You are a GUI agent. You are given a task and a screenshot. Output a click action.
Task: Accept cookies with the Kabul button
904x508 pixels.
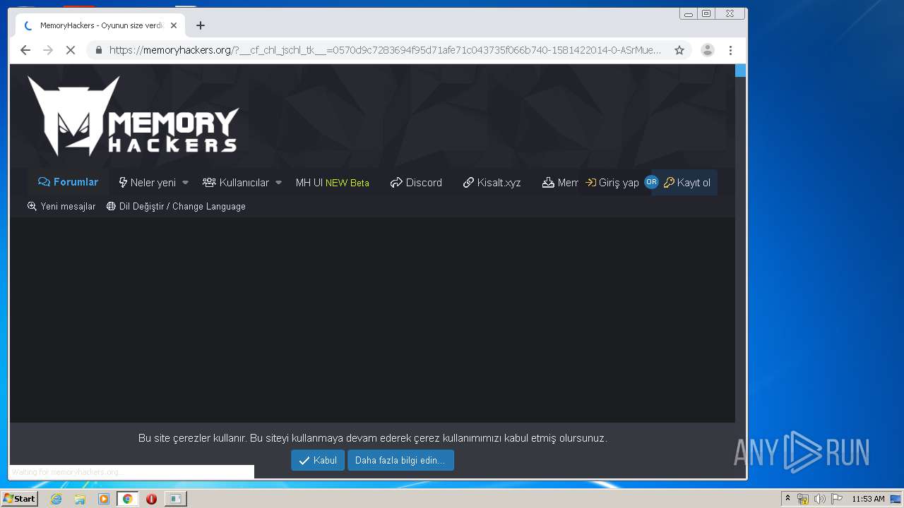(x=318, y=460)
